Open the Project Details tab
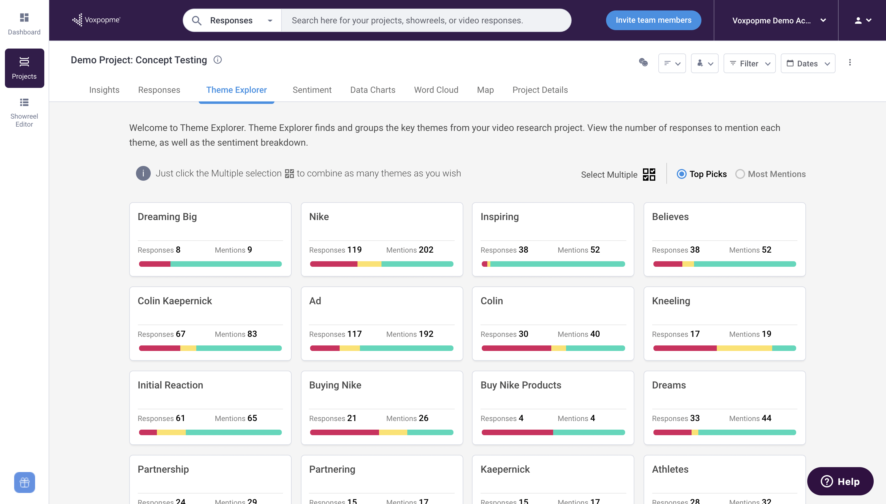The height and width of the screenshot is (504, 886). 540,90
